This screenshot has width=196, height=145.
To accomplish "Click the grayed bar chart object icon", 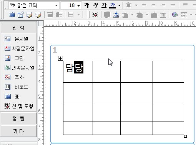I will pyautogui.click(x=163, y=15).
